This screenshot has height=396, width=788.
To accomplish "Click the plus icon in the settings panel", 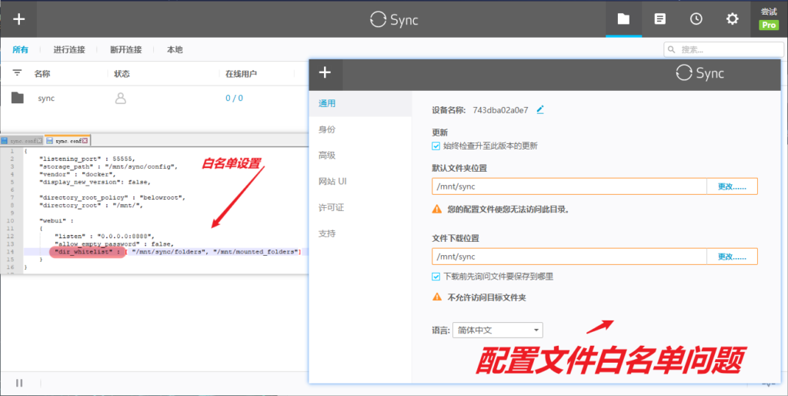I will (x=326, y=73).
